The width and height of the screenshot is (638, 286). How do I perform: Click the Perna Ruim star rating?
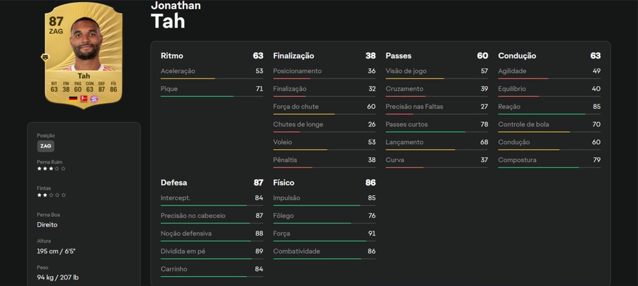[51, 169]
